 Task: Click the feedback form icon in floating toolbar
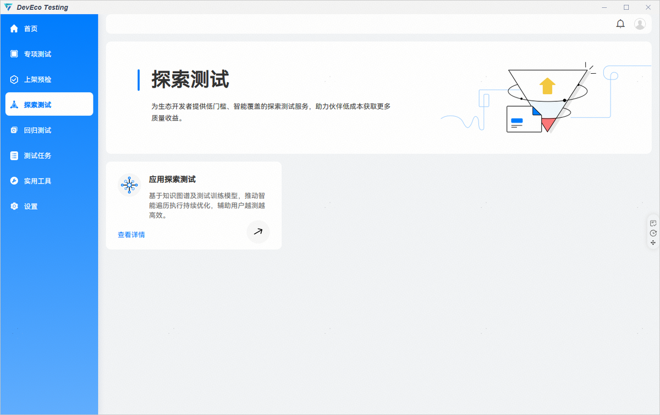(653, 223)
